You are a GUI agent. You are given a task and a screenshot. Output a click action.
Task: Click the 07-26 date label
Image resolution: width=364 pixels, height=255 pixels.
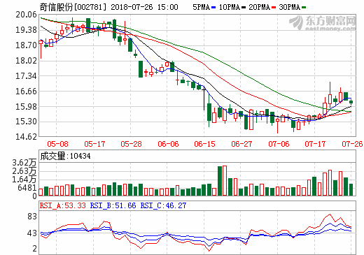click(x=352, y=144)
